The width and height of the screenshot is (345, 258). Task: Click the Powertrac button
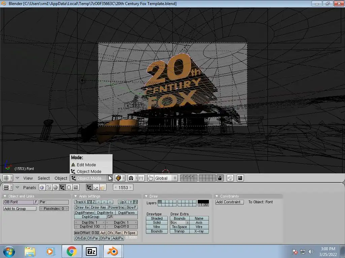[116, 207]
